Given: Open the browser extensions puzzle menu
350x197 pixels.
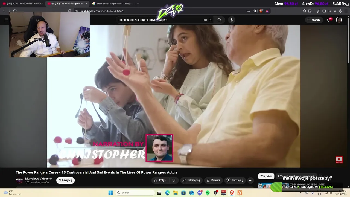Looking at the screenshot, I should pos(304,11).
